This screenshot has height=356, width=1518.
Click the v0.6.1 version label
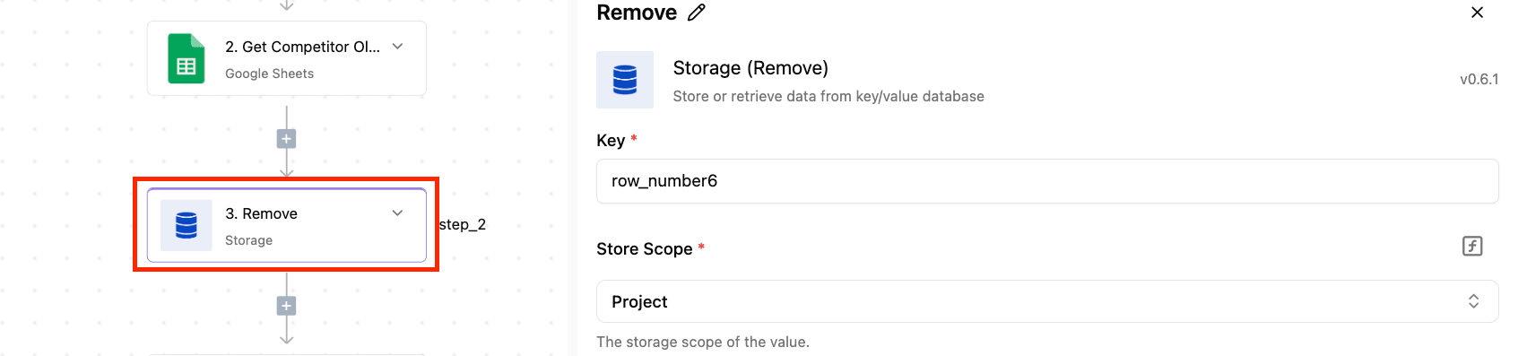[1479, 79]
